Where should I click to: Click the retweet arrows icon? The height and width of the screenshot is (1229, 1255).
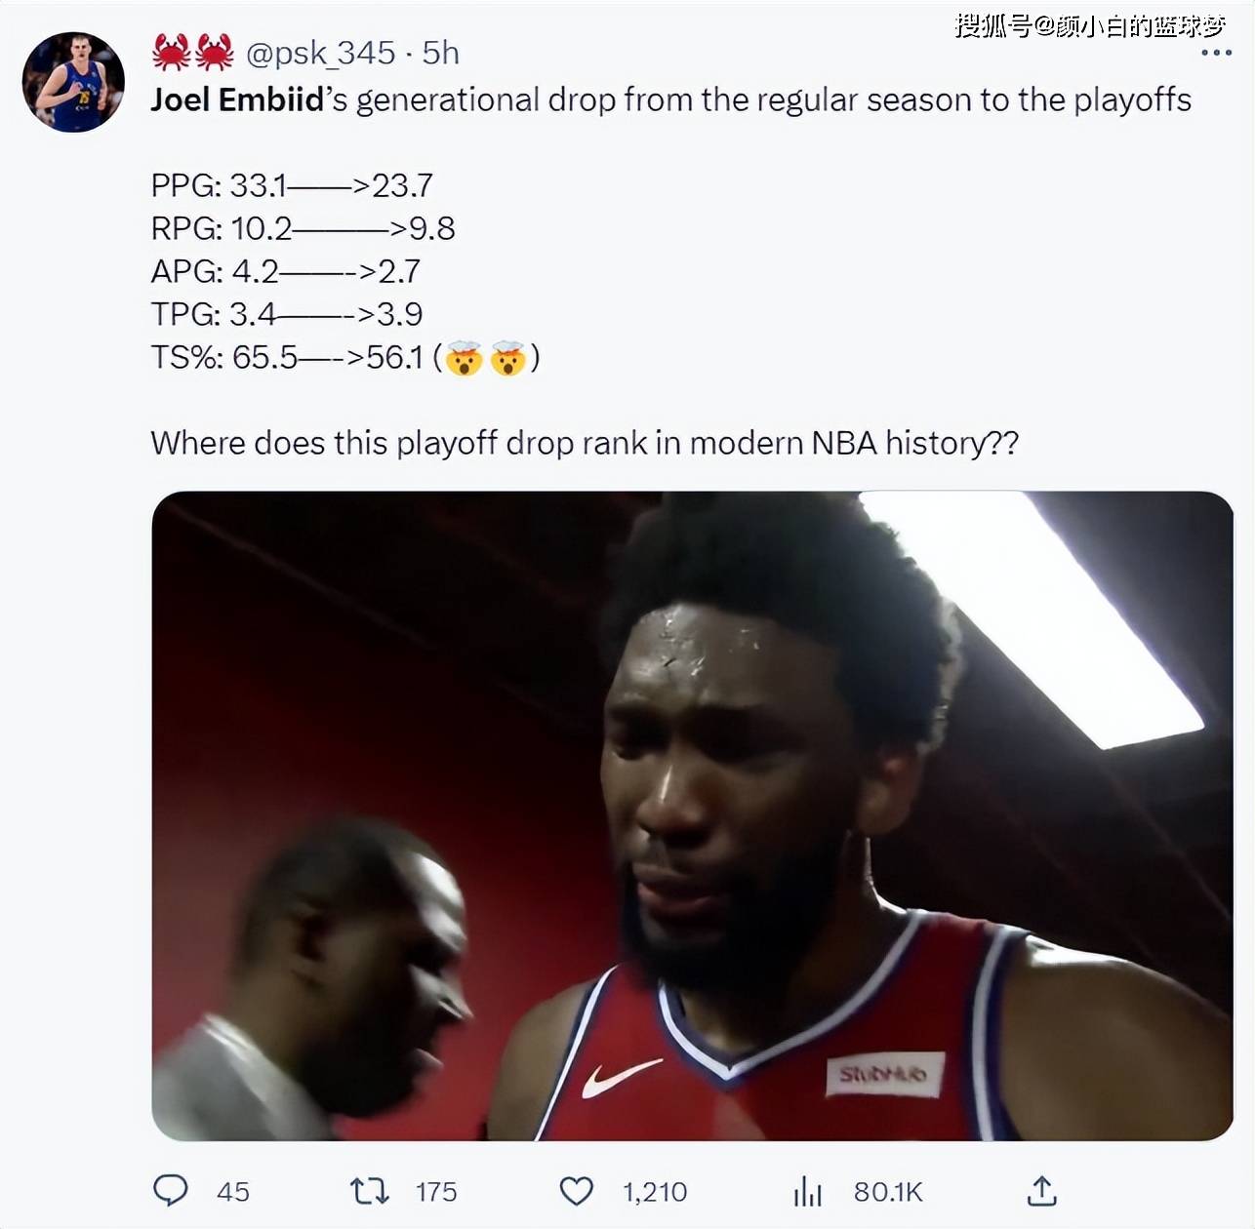pyautogui.click(x=370, y=1191)
